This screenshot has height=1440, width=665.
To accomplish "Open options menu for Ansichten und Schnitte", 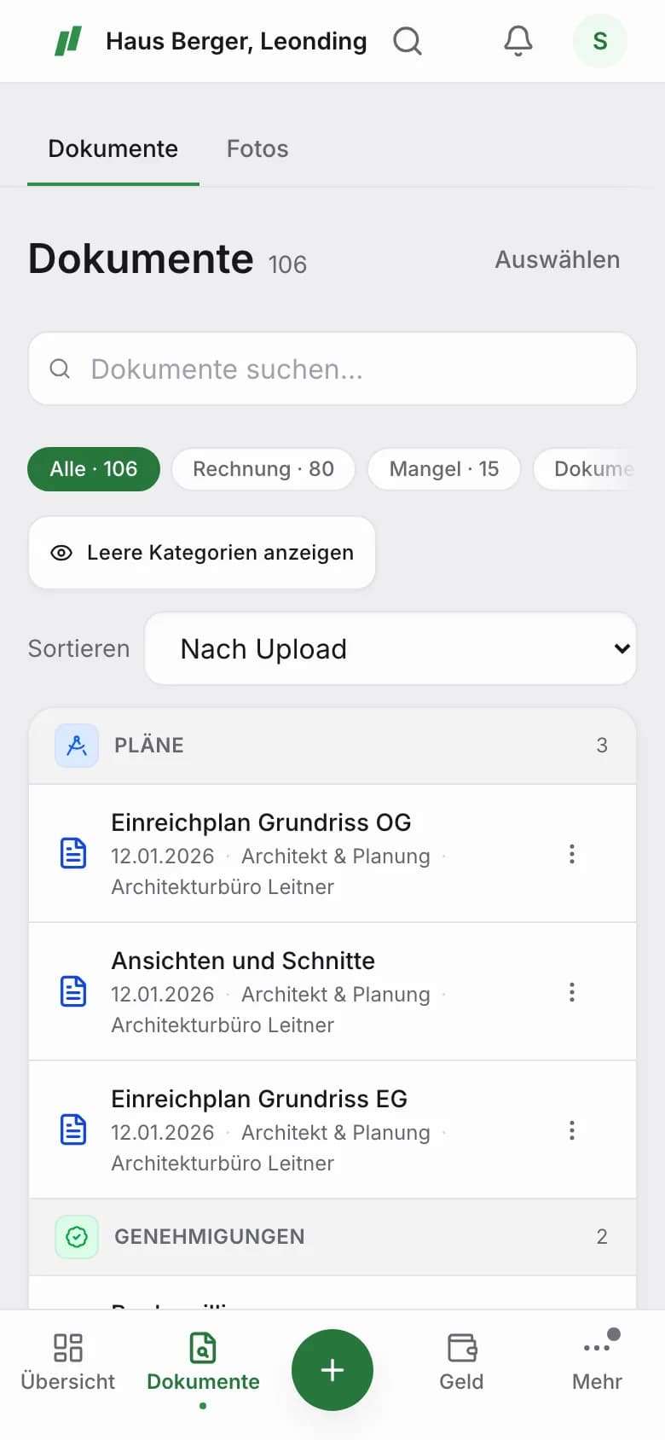I will 572,992.
